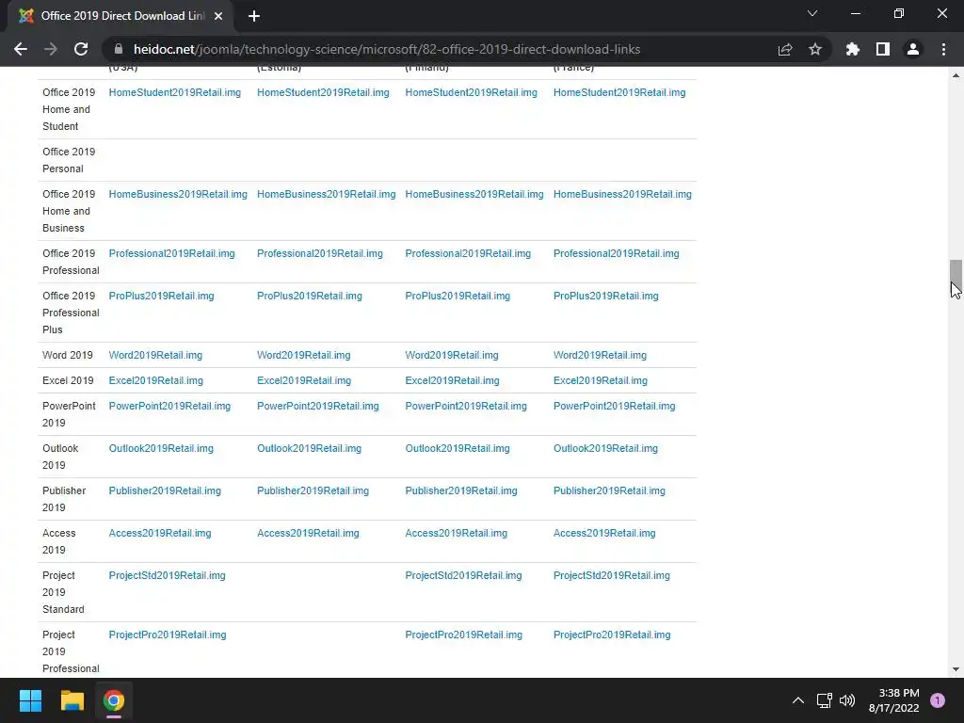Select the Office 2019 Direct Download tab
This screenshot has height=723, width=964.
tap(120, 16)
